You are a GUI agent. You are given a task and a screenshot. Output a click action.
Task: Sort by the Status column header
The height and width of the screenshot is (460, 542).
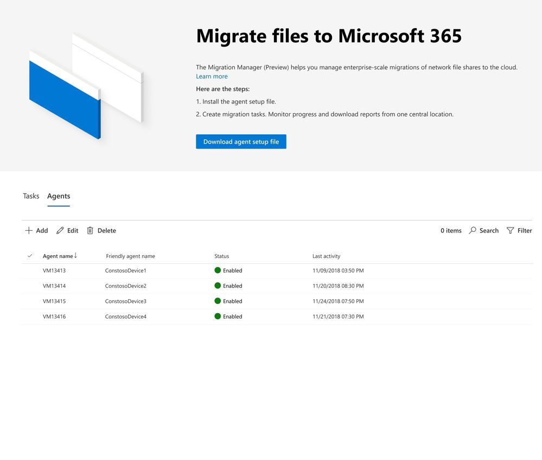(221, 256)
